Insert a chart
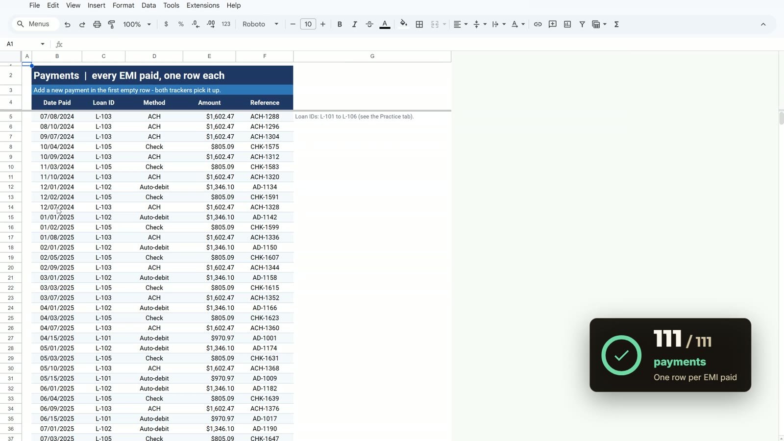 567,24
